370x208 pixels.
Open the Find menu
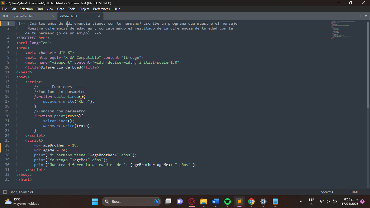click(40, 9)
